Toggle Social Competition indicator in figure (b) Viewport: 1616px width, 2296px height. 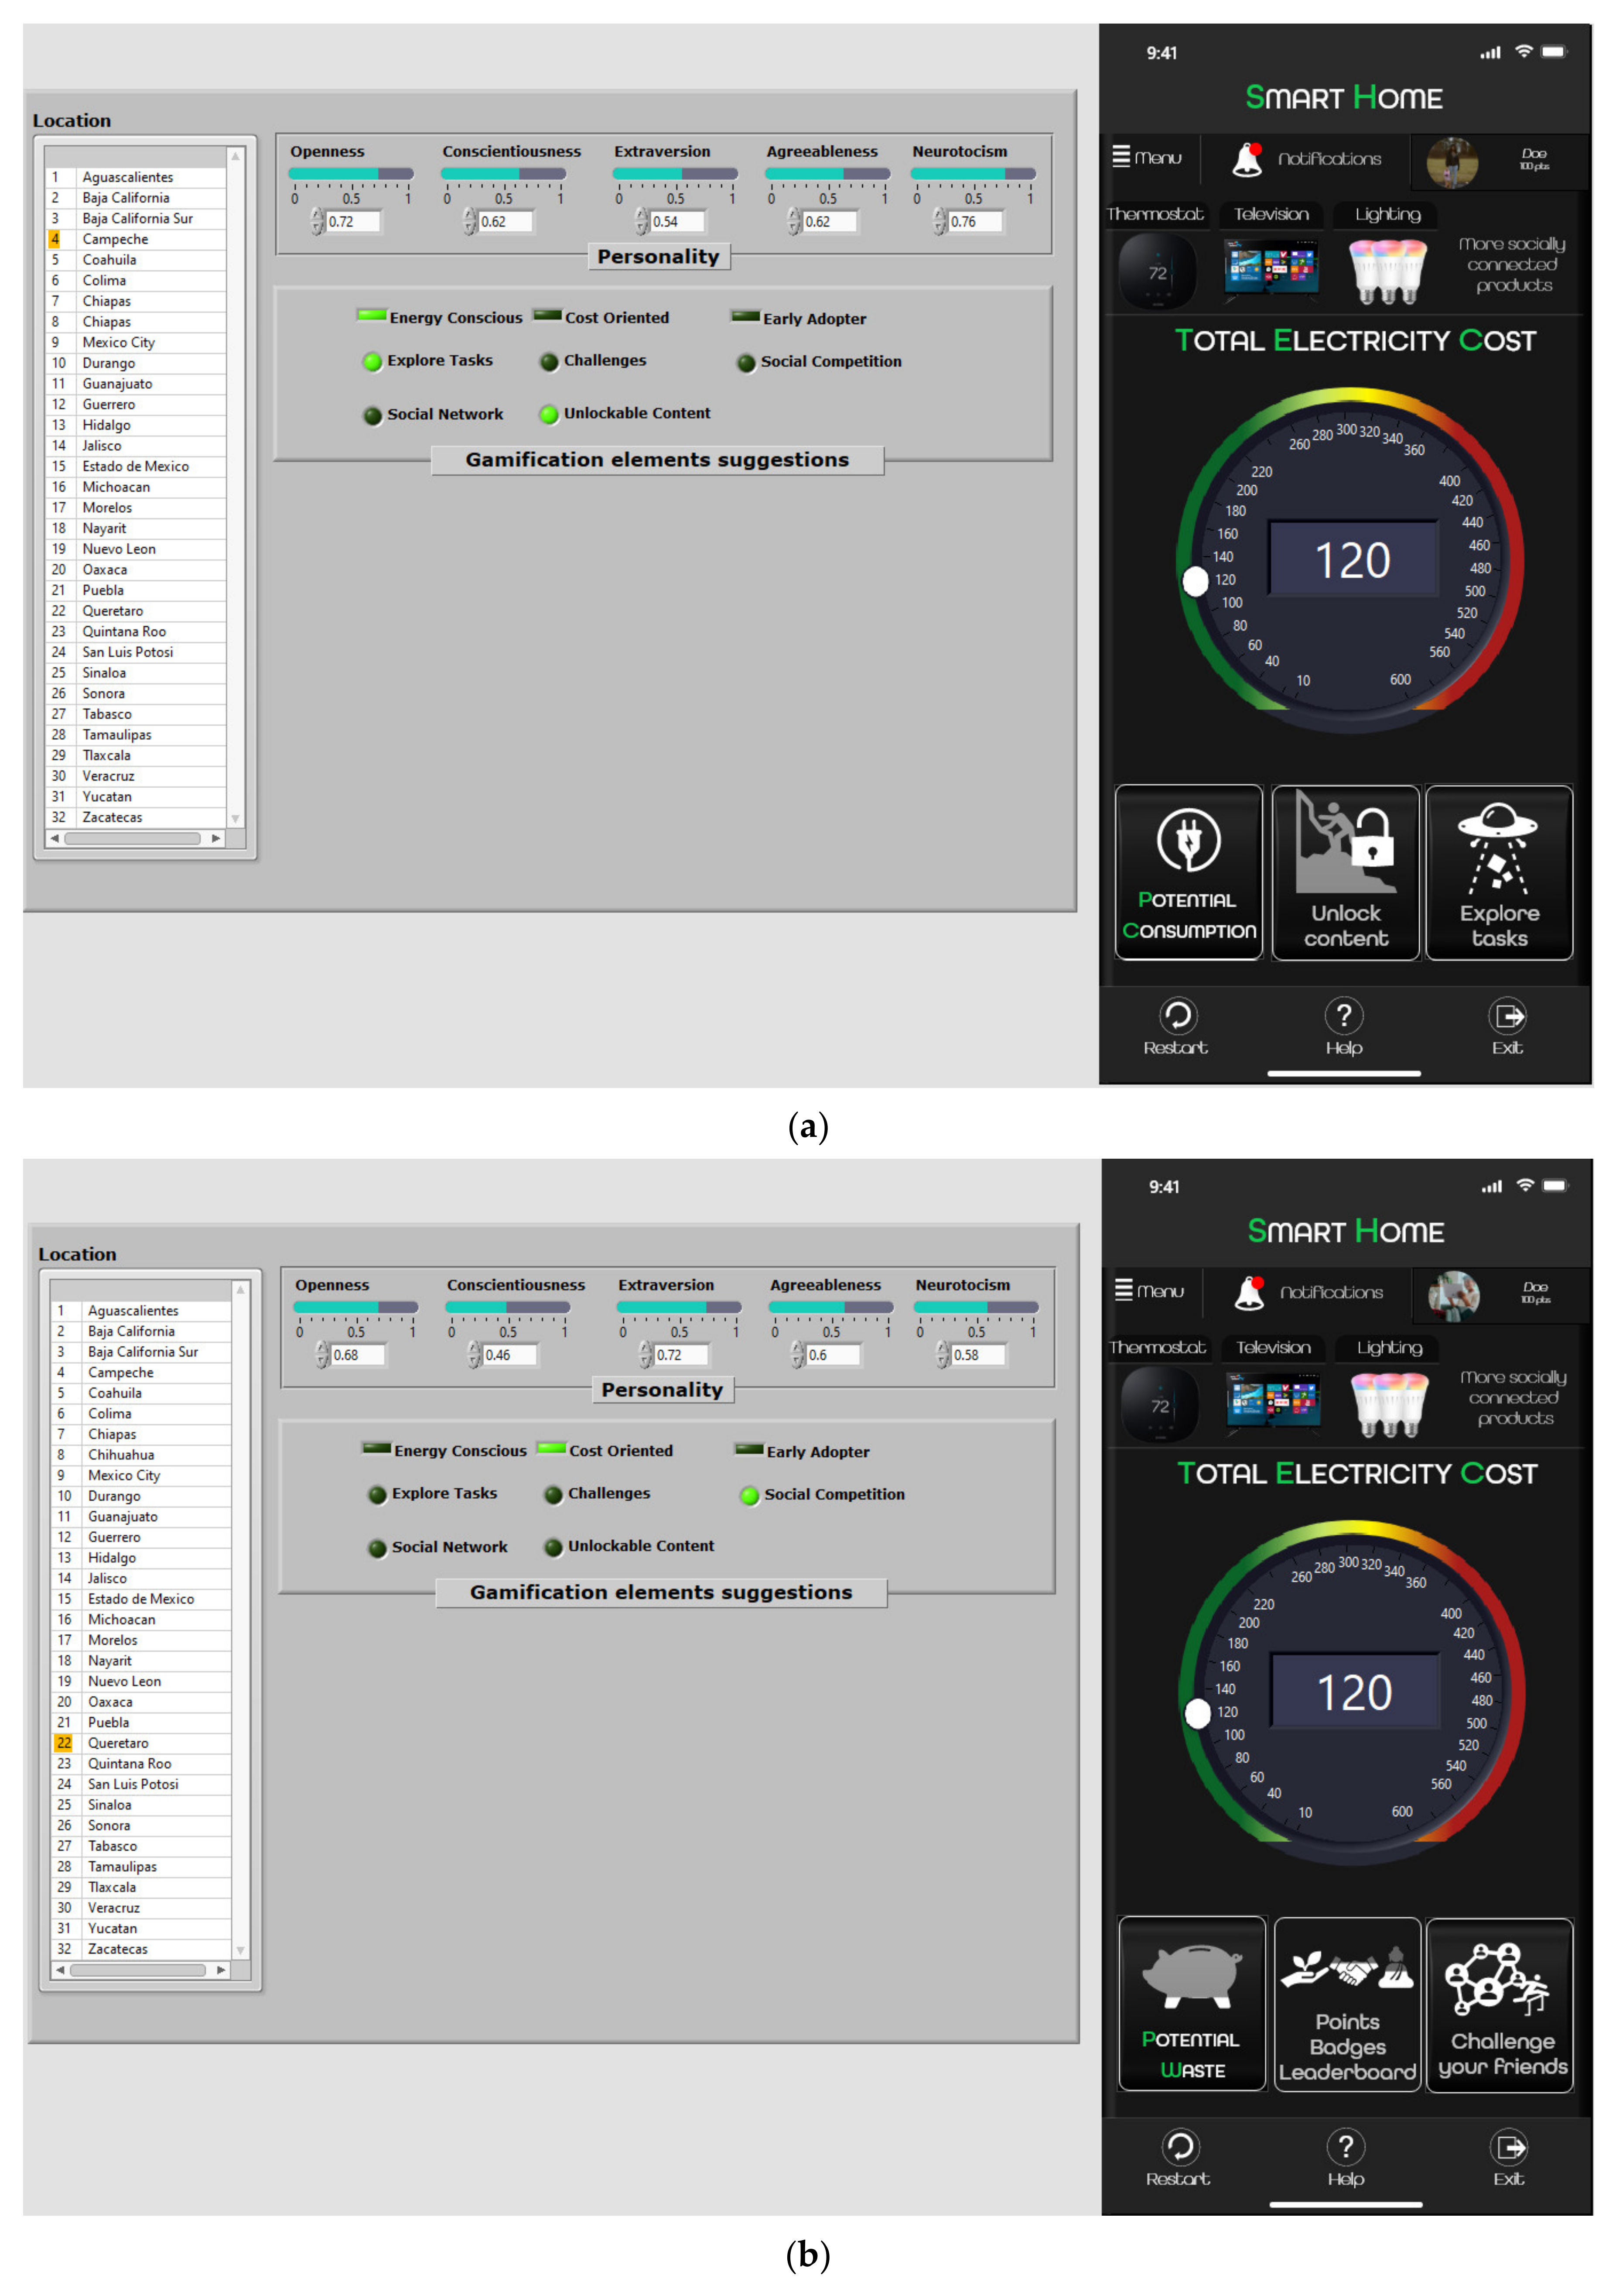tap(748, 1495)
